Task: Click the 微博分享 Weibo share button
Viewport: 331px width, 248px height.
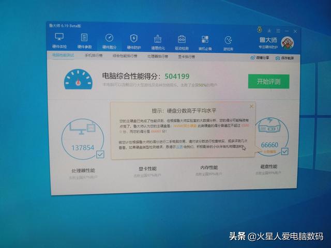Action: [x=260, y=57]
